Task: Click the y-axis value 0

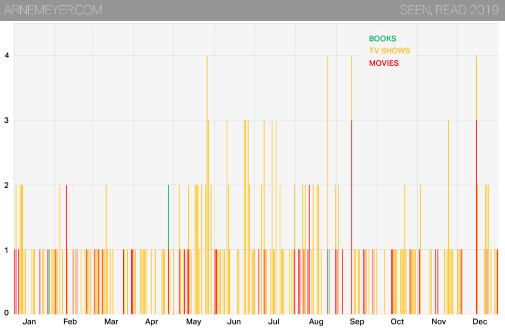Action: tap(7, 312)
